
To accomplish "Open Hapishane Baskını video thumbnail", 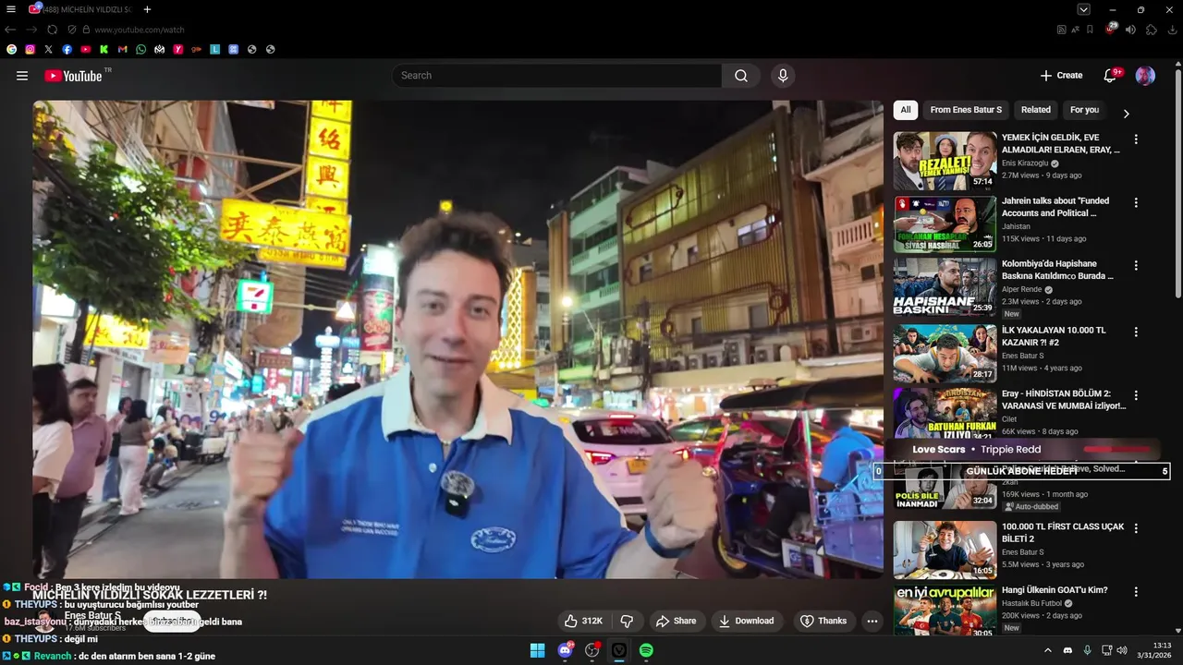I will (x=945, y=286).
